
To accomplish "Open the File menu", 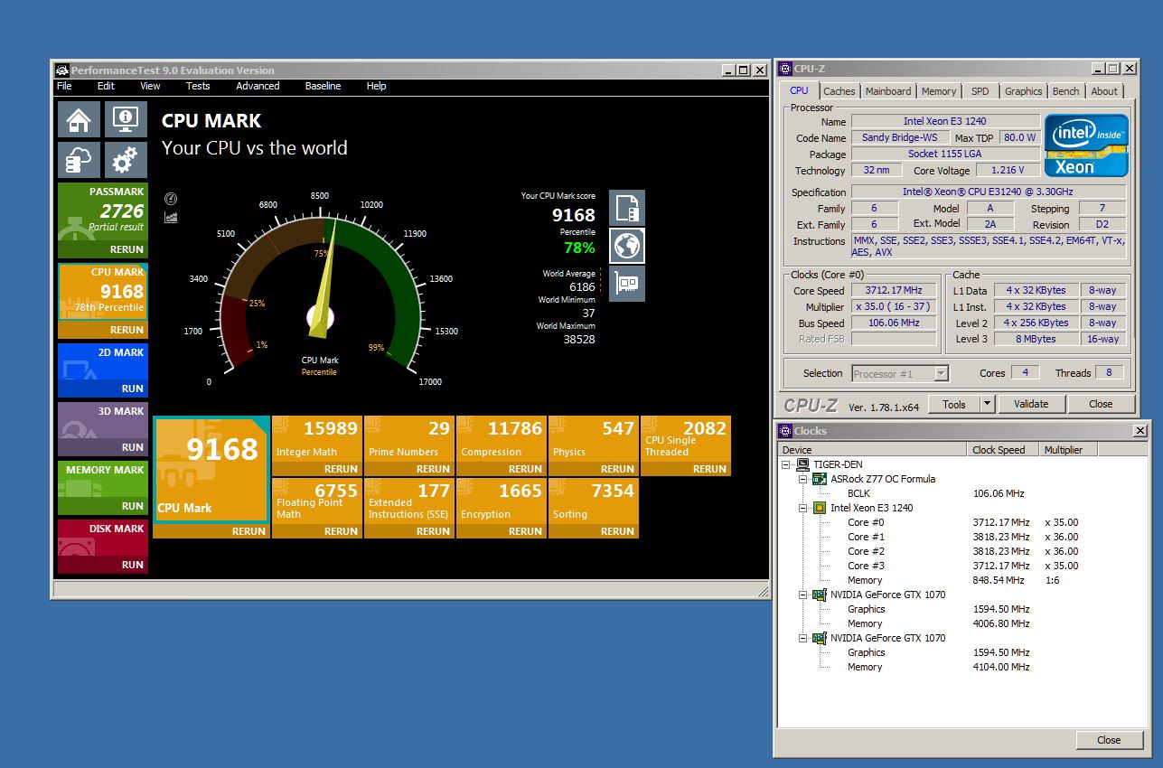I will coord(64,87).
